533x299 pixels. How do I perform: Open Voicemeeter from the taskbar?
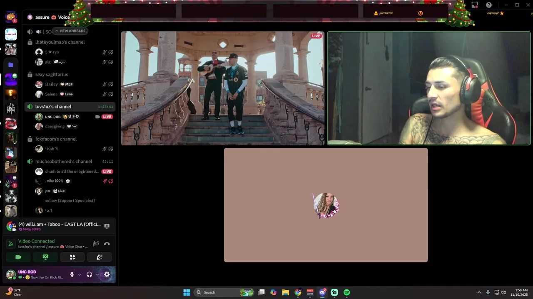(x=310, y=292)
